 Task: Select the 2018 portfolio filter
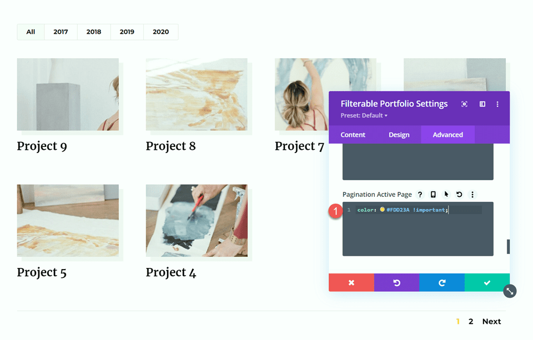94,32
